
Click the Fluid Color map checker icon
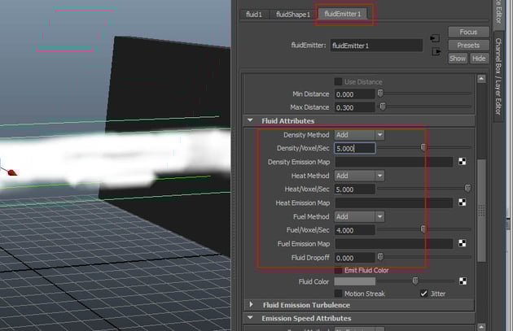click(463, 281)
